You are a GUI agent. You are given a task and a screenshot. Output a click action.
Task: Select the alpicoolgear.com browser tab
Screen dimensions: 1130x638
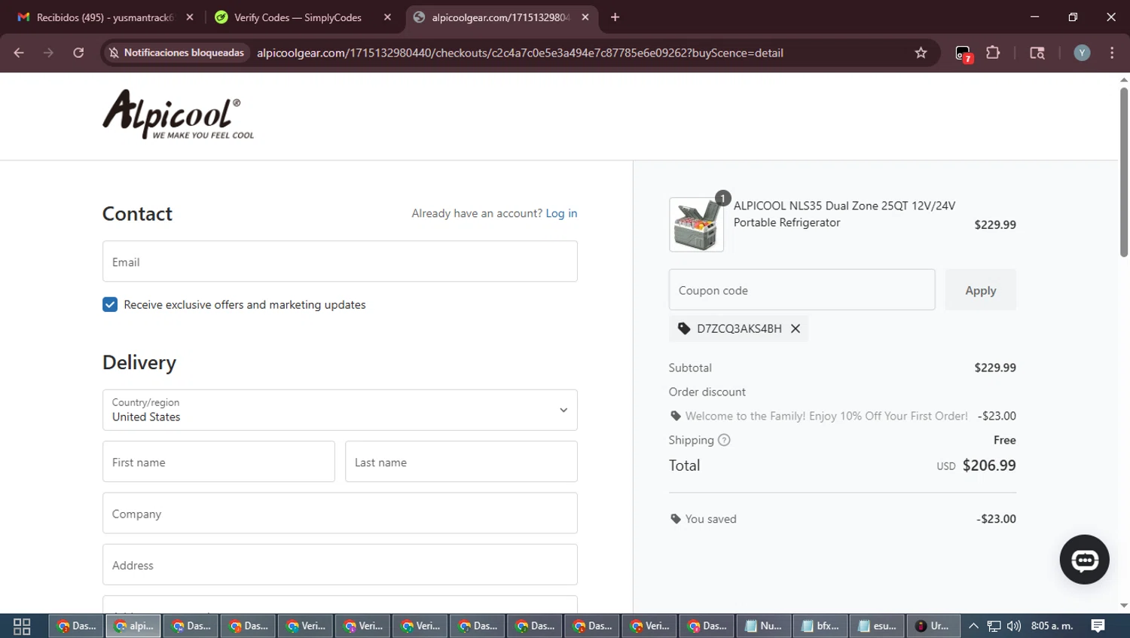pyautogui.click(x=500, y=17)
